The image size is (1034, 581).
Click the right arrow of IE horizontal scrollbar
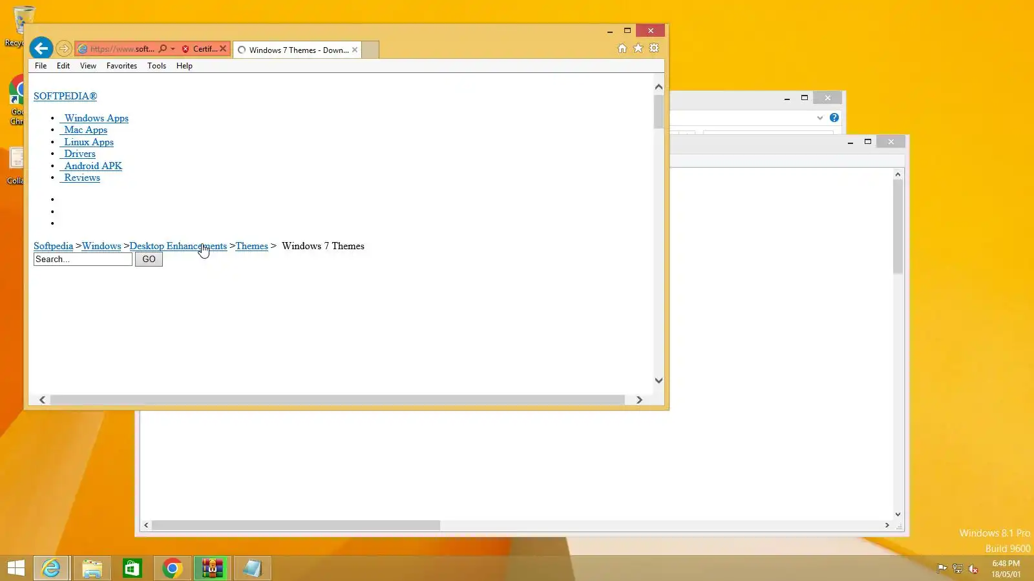639,400
